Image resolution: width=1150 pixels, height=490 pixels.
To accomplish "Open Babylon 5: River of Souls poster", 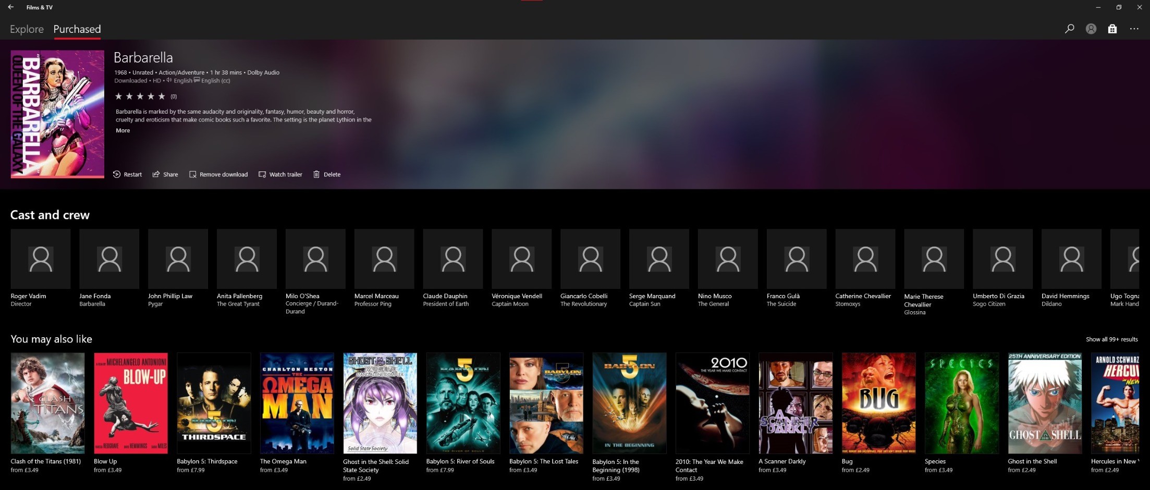I will point(463,403).
